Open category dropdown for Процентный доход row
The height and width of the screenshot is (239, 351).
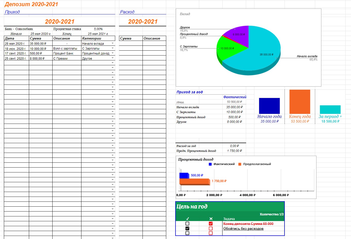pyautogui.click(x=113, y=53)
